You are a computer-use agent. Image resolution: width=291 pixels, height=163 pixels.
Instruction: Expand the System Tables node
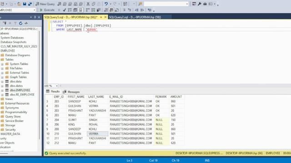2,64
